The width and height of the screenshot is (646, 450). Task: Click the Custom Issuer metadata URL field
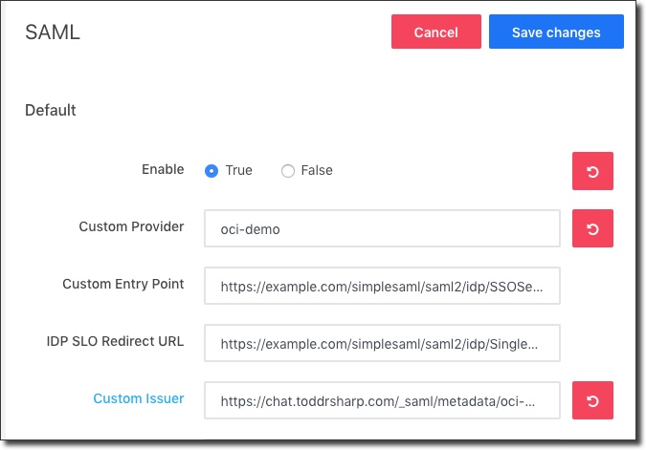click(382, 400)
